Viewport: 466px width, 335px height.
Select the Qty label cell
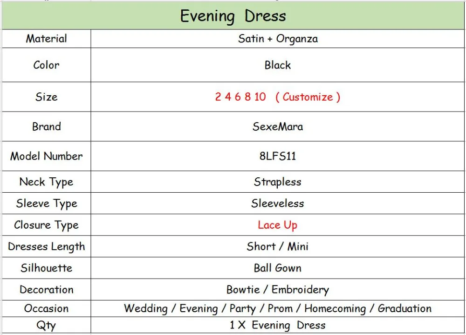(x=46, y=325)
